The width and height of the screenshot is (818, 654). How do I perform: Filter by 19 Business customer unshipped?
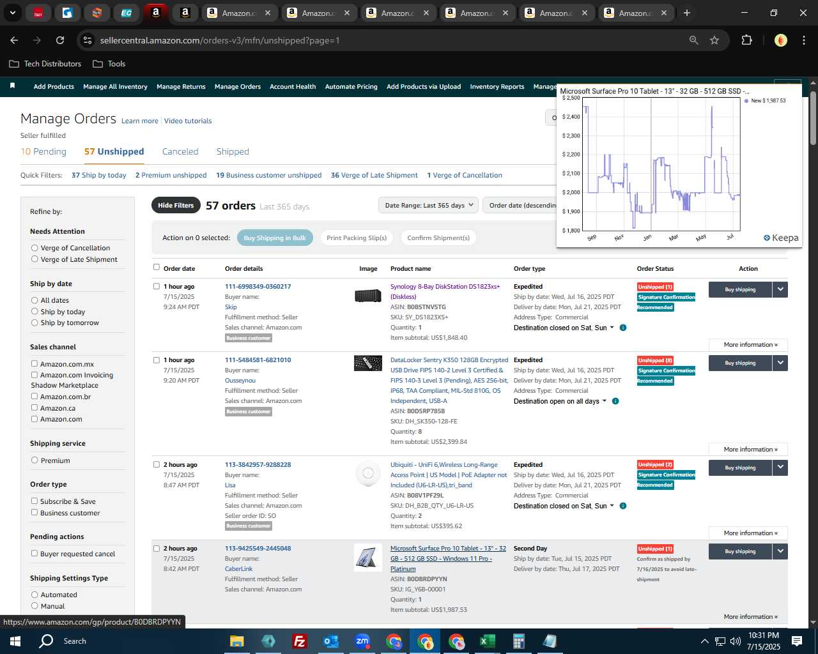[269, 175]
